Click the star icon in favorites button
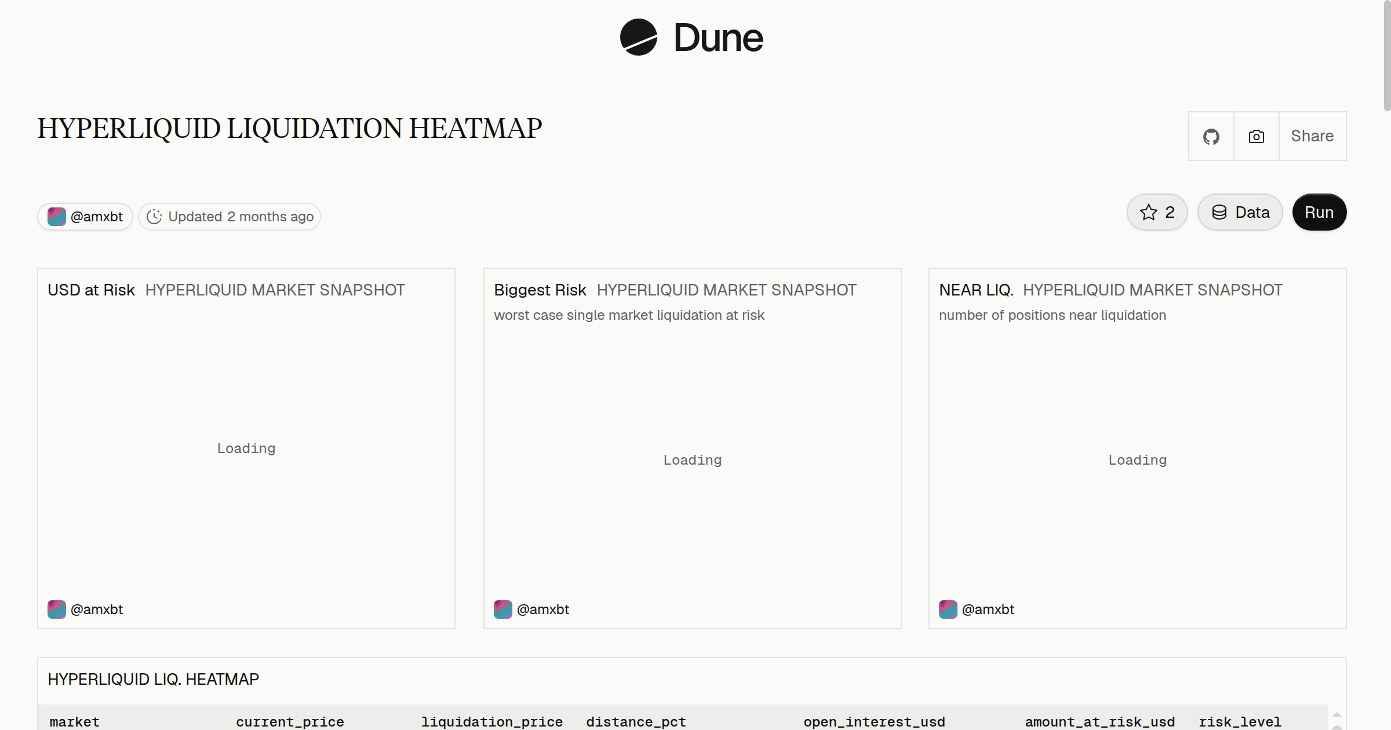Screen dimensions: 1391x730 1148,212
